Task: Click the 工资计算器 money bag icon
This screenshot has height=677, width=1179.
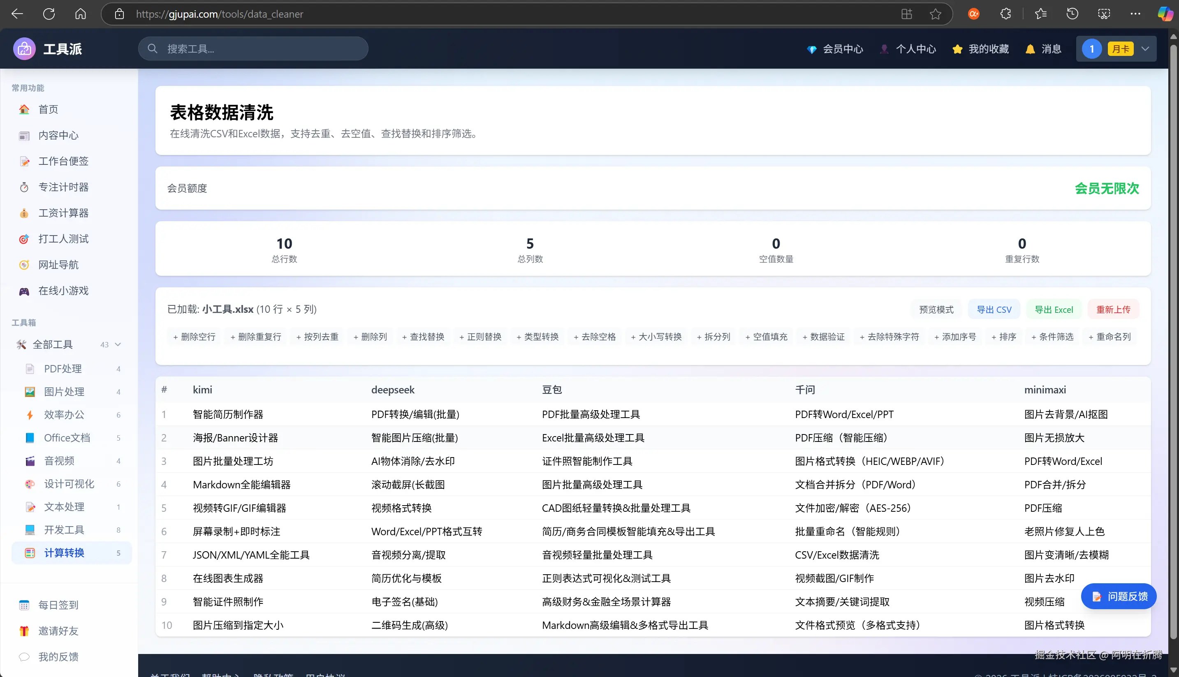Action: 24,213
